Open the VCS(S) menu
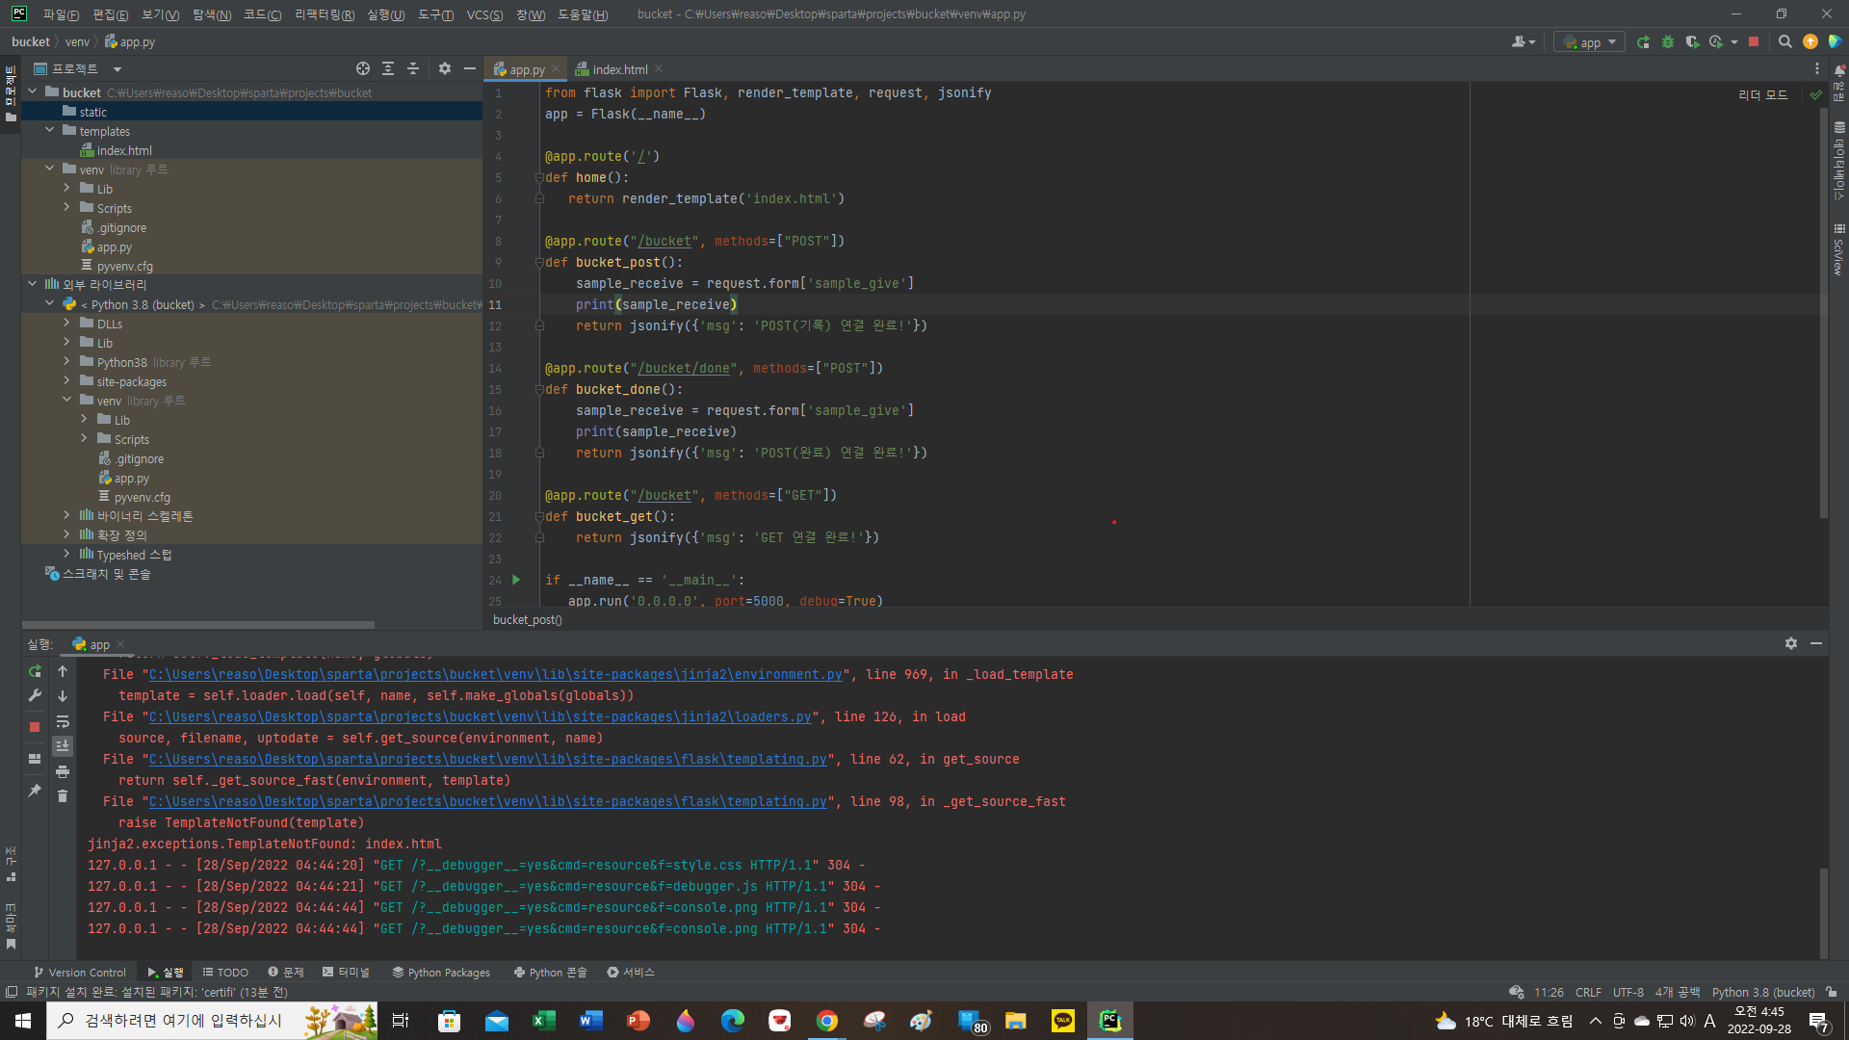1849x1040 pixels. 484,14
